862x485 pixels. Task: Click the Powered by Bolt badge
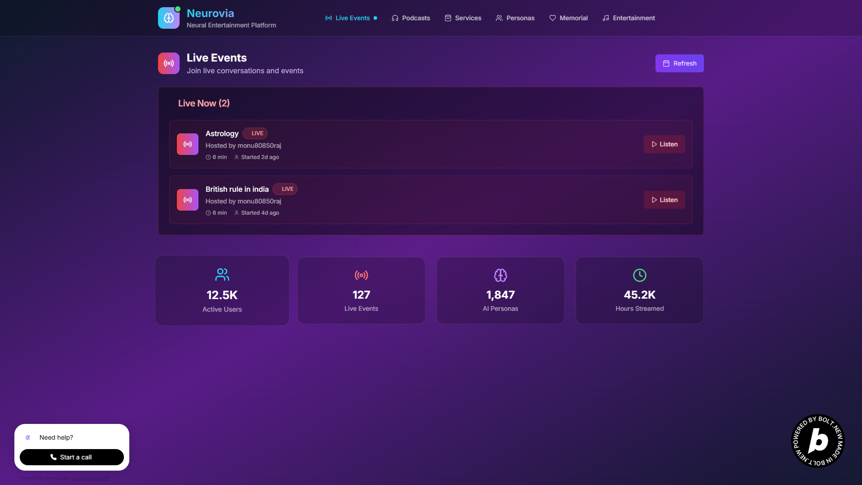[x=818, y=441]
